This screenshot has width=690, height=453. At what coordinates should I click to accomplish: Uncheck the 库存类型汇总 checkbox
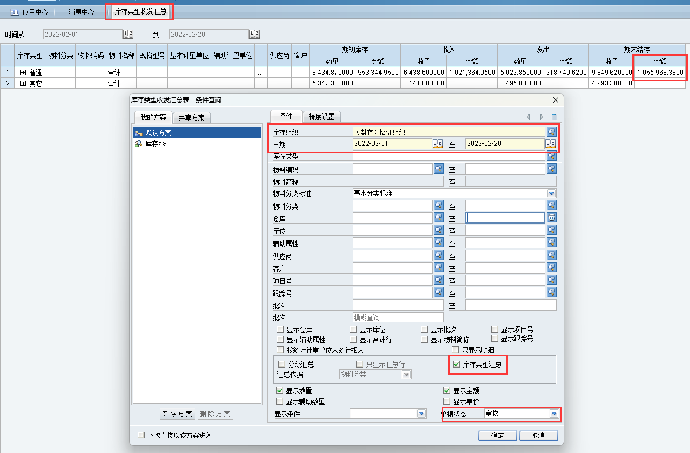click(x=457, y=364)
